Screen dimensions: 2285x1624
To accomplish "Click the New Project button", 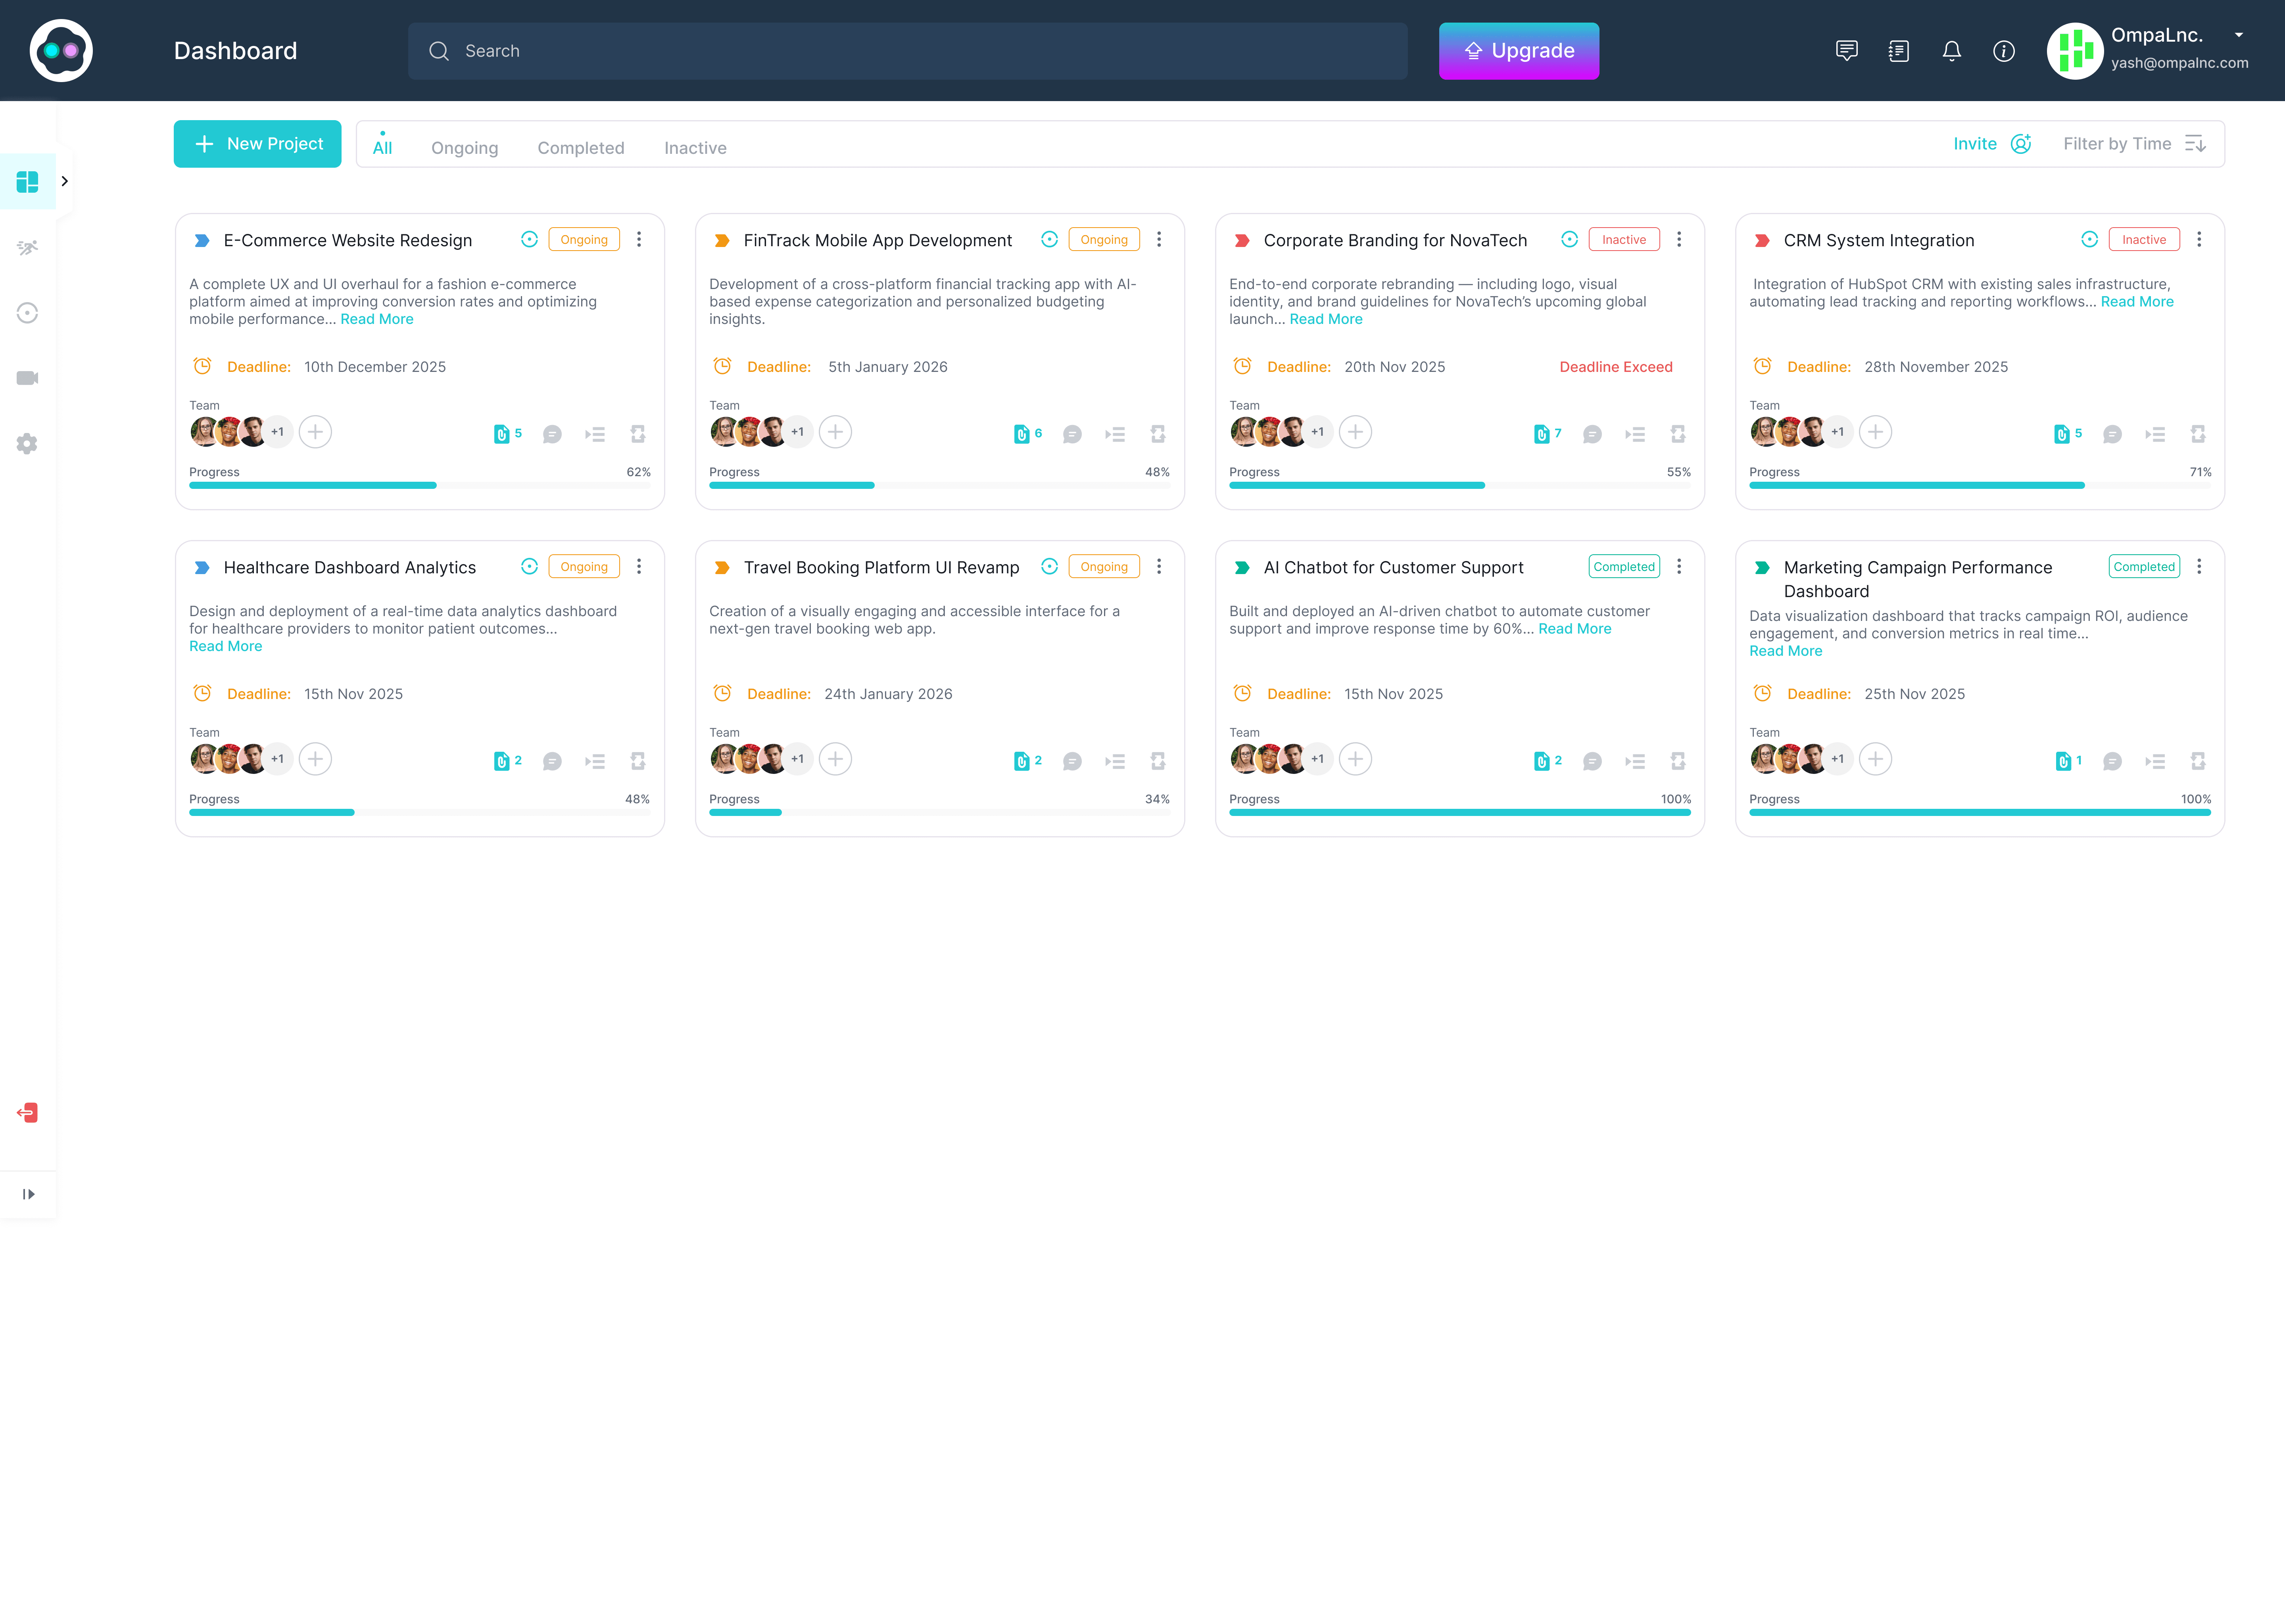I will coord(257,143).
